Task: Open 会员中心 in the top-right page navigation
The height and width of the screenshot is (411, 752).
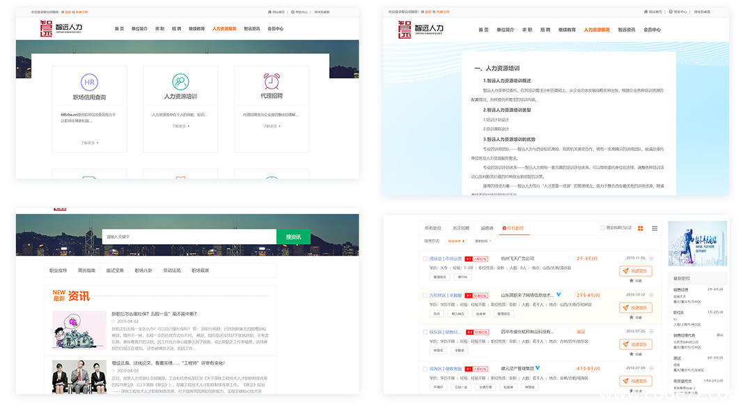Action: point(652,30)
